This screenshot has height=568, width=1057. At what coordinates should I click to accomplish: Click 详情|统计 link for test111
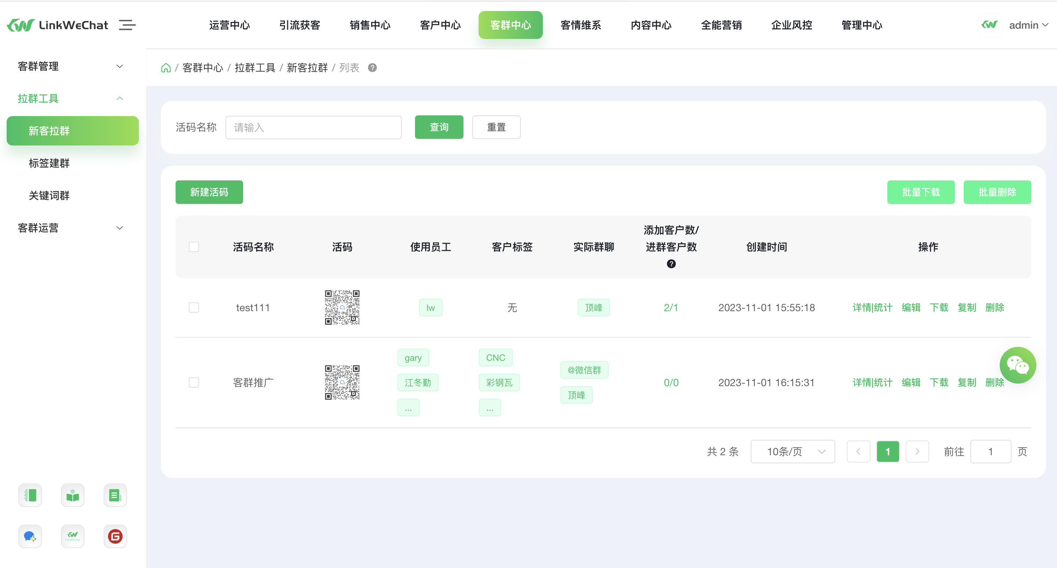(x=872, y=308)
